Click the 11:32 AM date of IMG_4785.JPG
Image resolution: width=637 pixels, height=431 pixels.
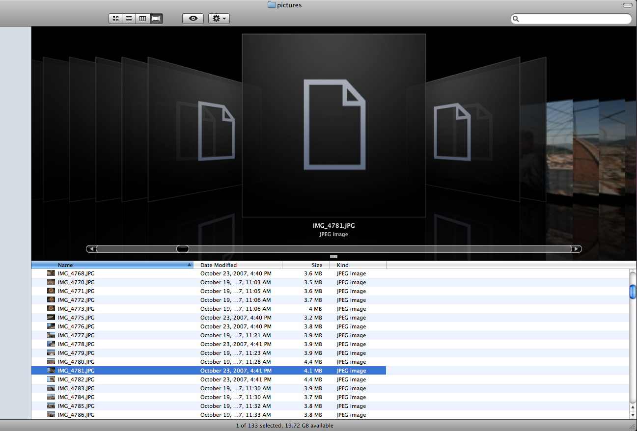point(235,406)
